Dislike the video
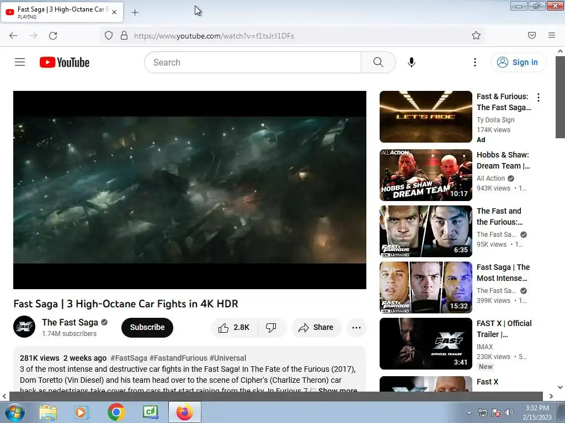Image resolution: width=565 pixels, height=423 pixels. [x=271, y=327]
